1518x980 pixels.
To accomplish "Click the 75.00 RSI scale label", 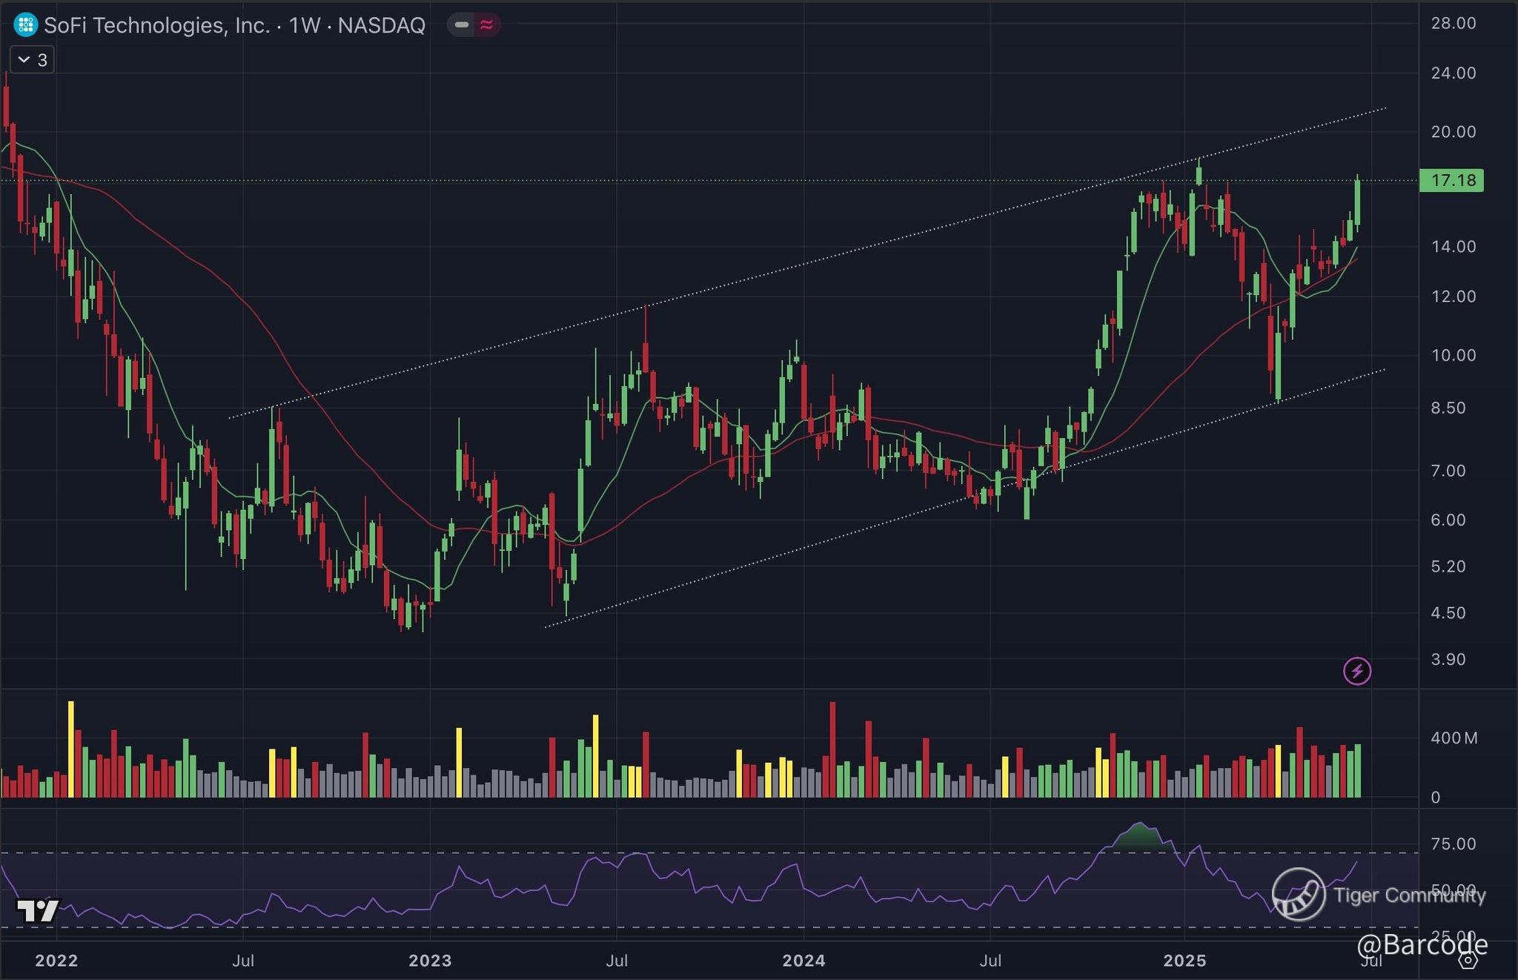I will pyautogui.click(x=1453, y=844).
